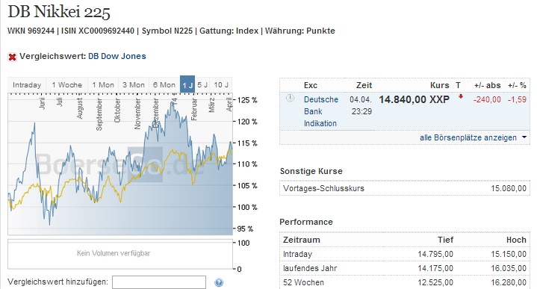
Task: Click the yearly high value 16.035,00
Action: pos(509,268)
